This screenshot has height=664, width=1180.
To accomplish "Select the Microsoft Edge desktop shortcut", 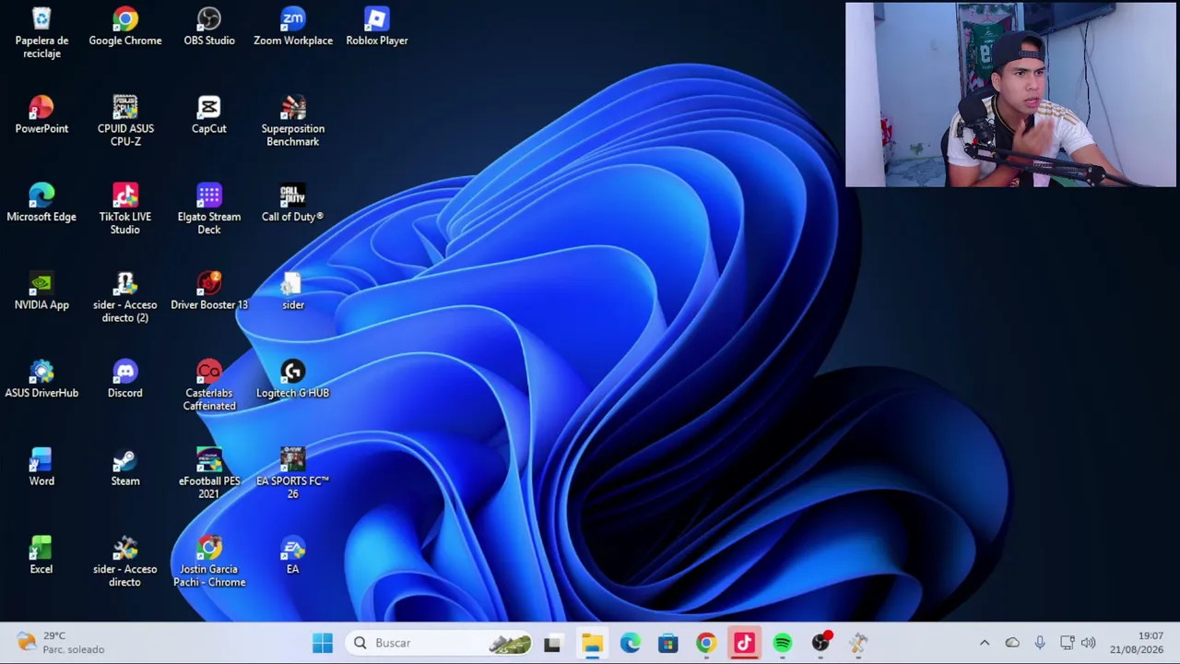I will pyautogui.click(x=41, y=203).
